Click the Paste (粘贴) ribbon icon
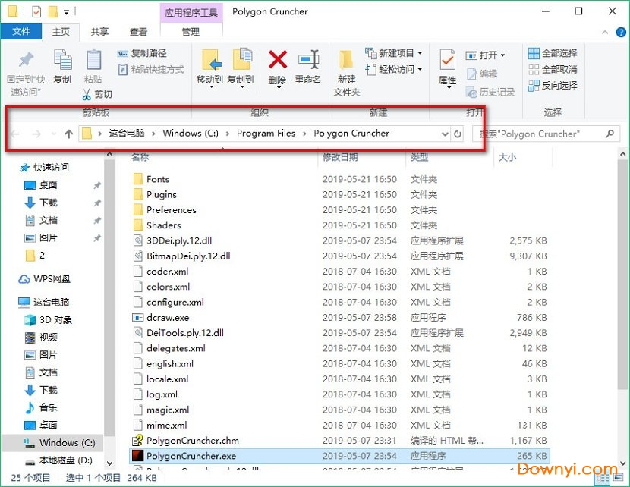Viewport: 630px width, 487px height. click(x=93, y=62)
